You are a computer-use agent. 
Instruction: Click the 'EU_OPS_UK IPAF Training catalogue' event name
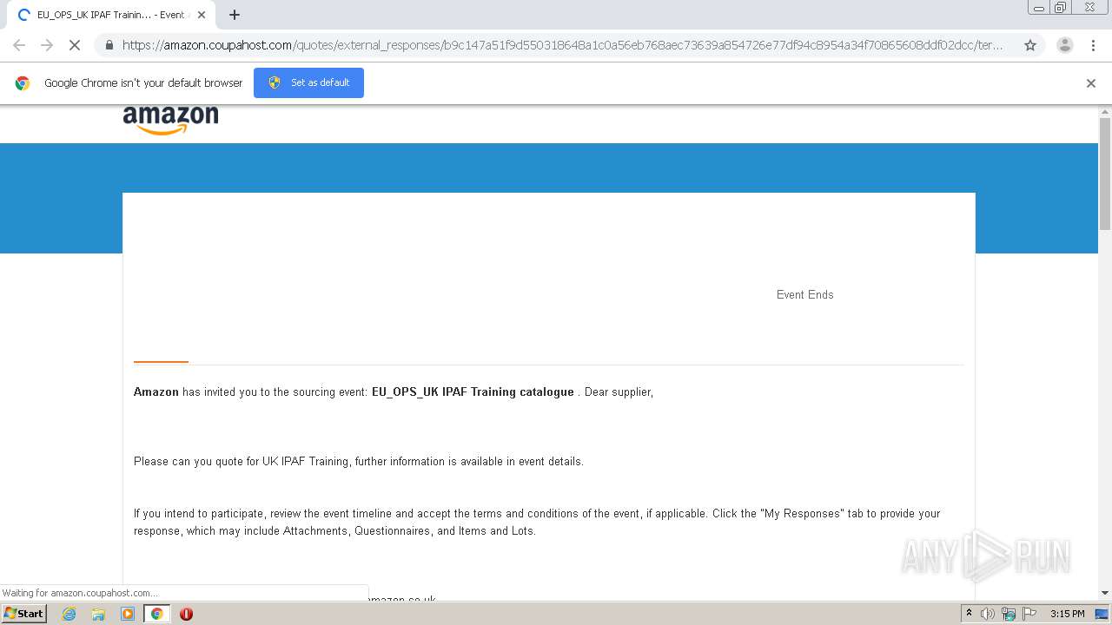click(473, 391)
